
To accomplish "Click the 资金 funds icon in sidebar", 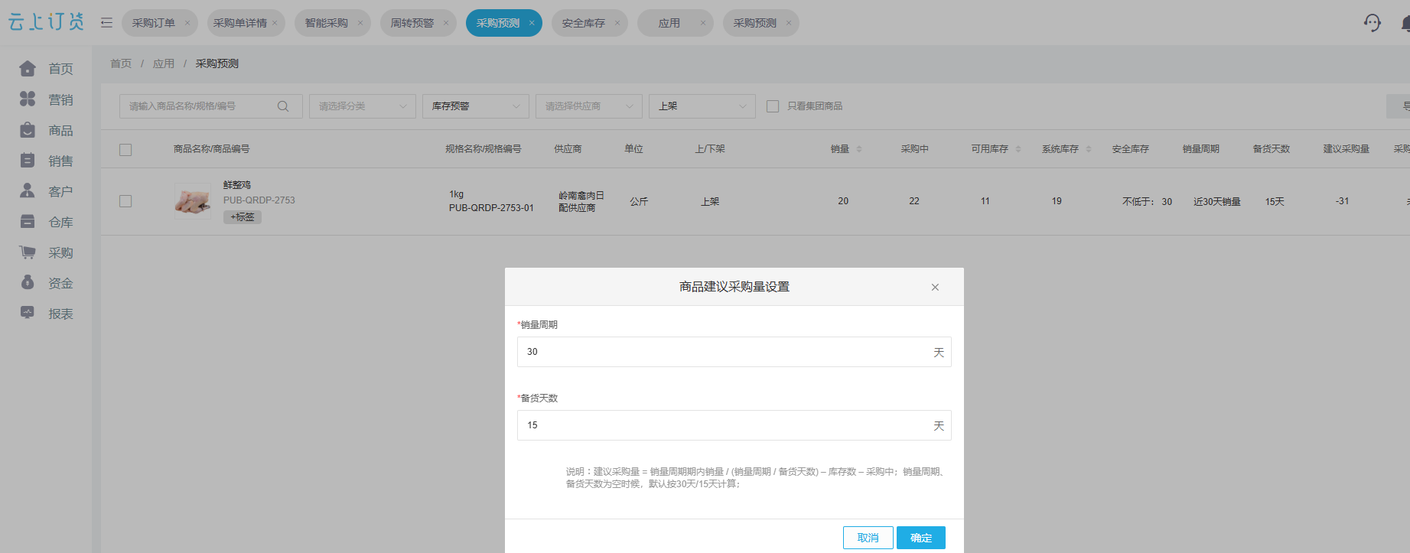I will (x=28, y=283).
